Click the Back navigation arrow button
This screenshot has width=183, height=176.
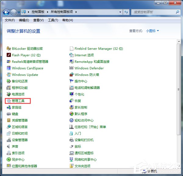tap(6, 12)
